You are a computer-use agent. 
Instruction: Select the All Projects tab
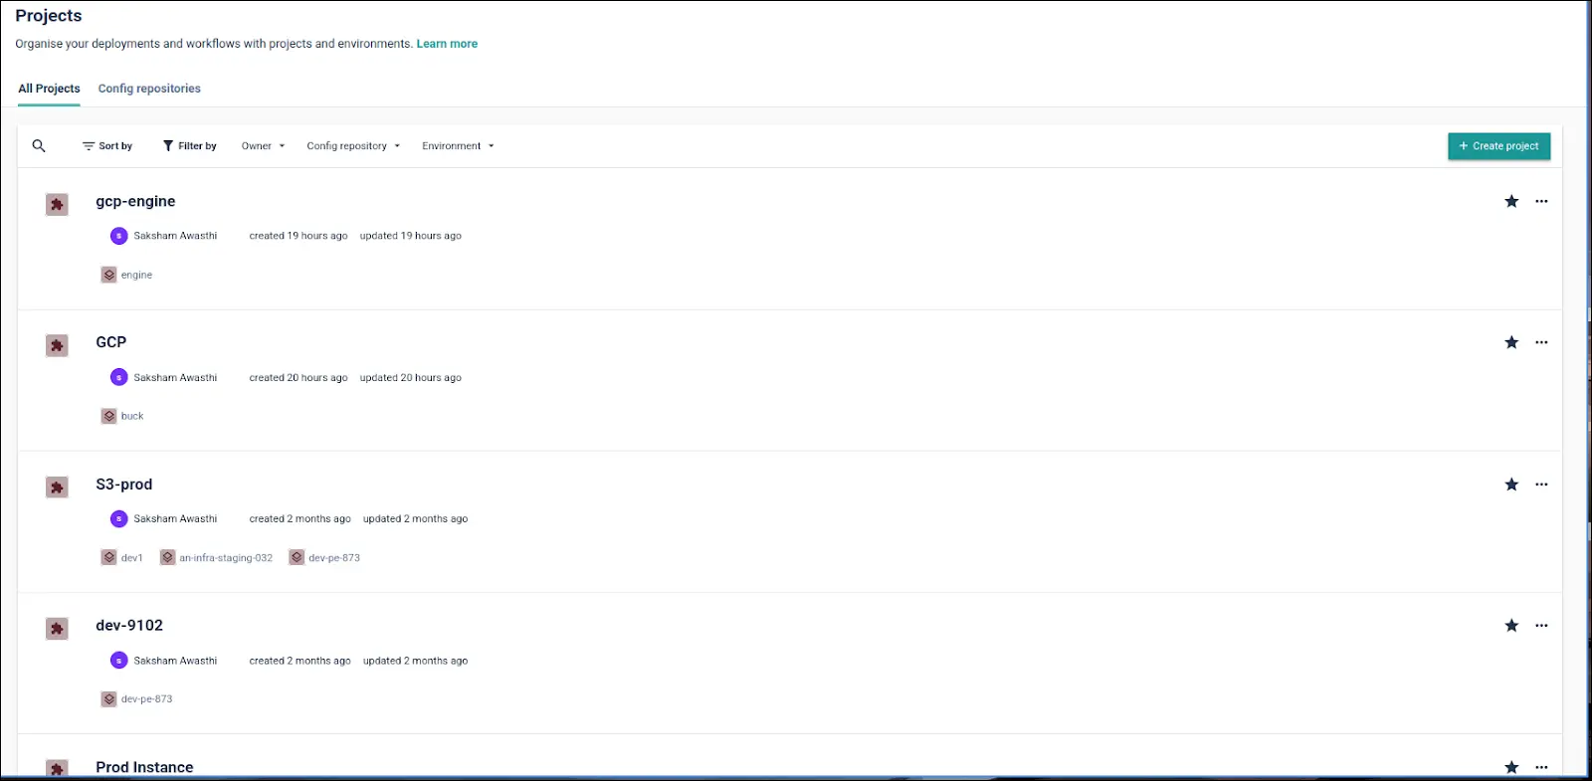click(x=49, y=89)
